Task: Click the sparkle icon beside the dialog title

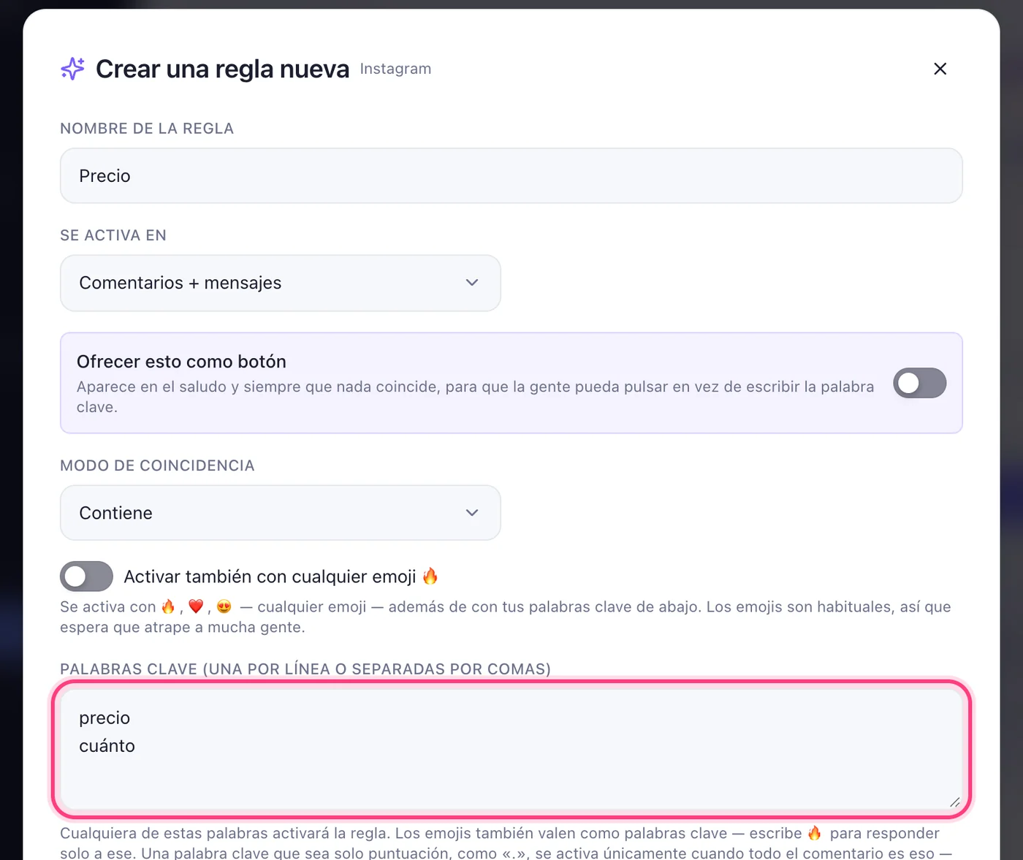Action: click(72, 69)
